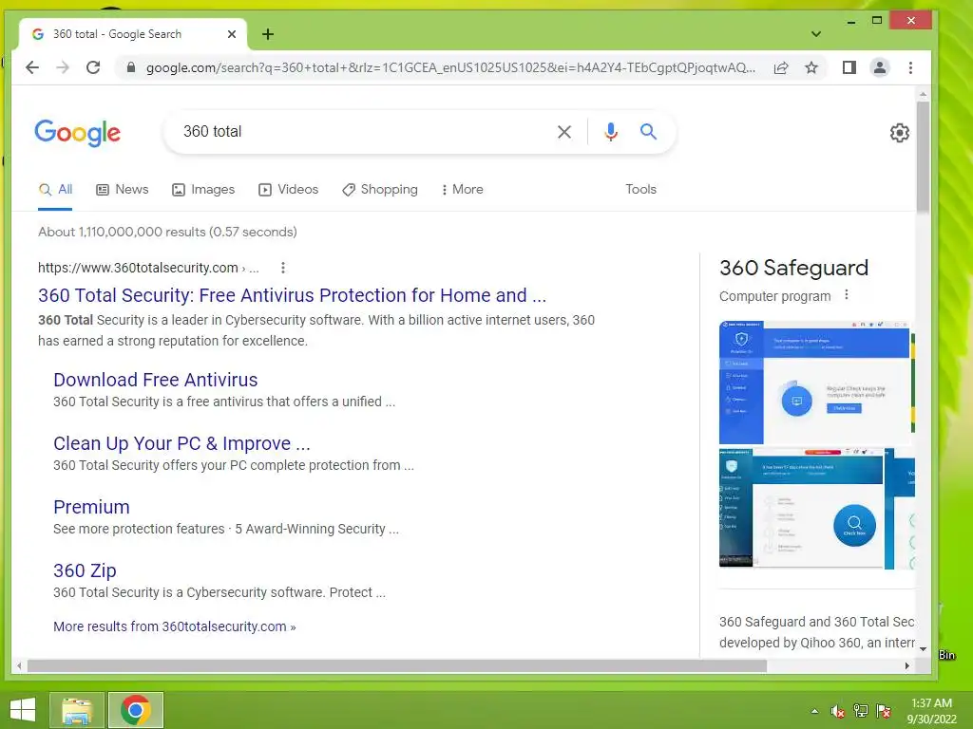The image size is (973, 729).
Task: Click the muted volume tray icon
Action: tap(838, 711)
